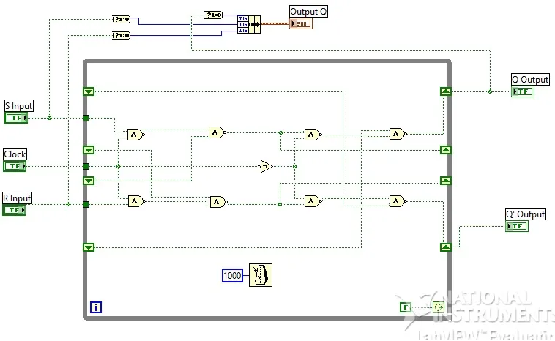This screenshot has width=555, height=341.
Task: Click the 'Clock' label
Action: tap(15, 154)
